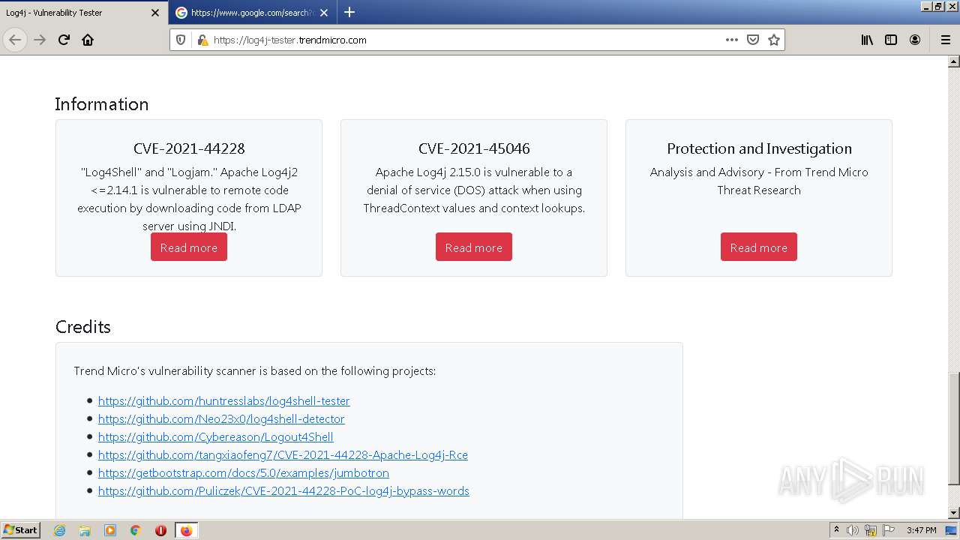The height and width of the screenshot is (540, 960).
Task: Click the Protection and Investigation heading
Action: coord(759,148)
